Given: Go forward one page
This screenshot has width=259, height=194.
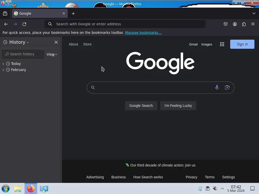Looking at the screenshot, I should coord(15,24).
